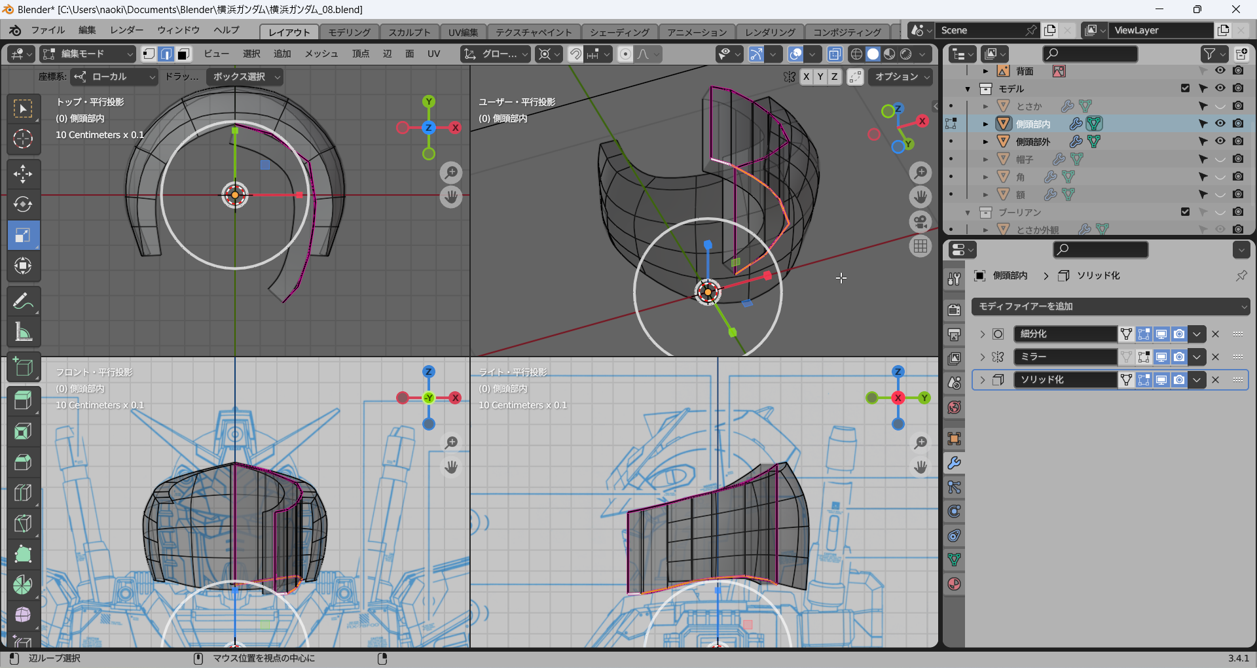Click the properties panel search field
Screen dimensions: 1257x668
tap(1100, 250)
